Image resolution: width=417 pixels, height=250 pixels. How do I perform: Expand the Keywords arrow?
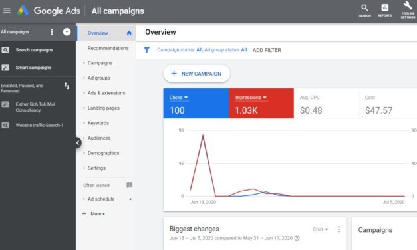[x=84, y=123]
